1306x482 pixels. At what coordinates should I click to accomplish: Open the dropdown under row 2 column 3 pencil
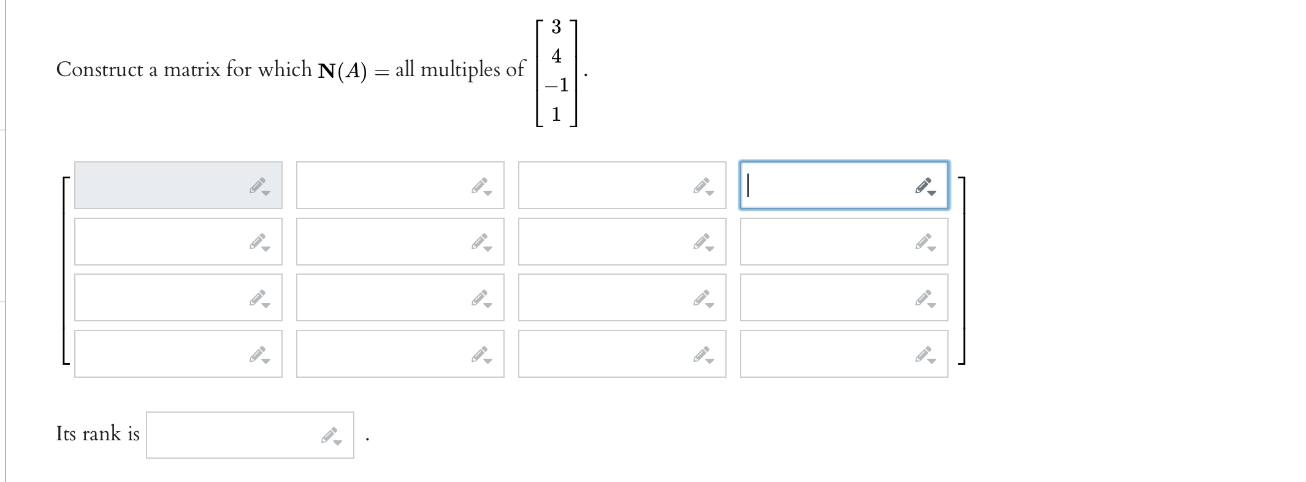709,250
